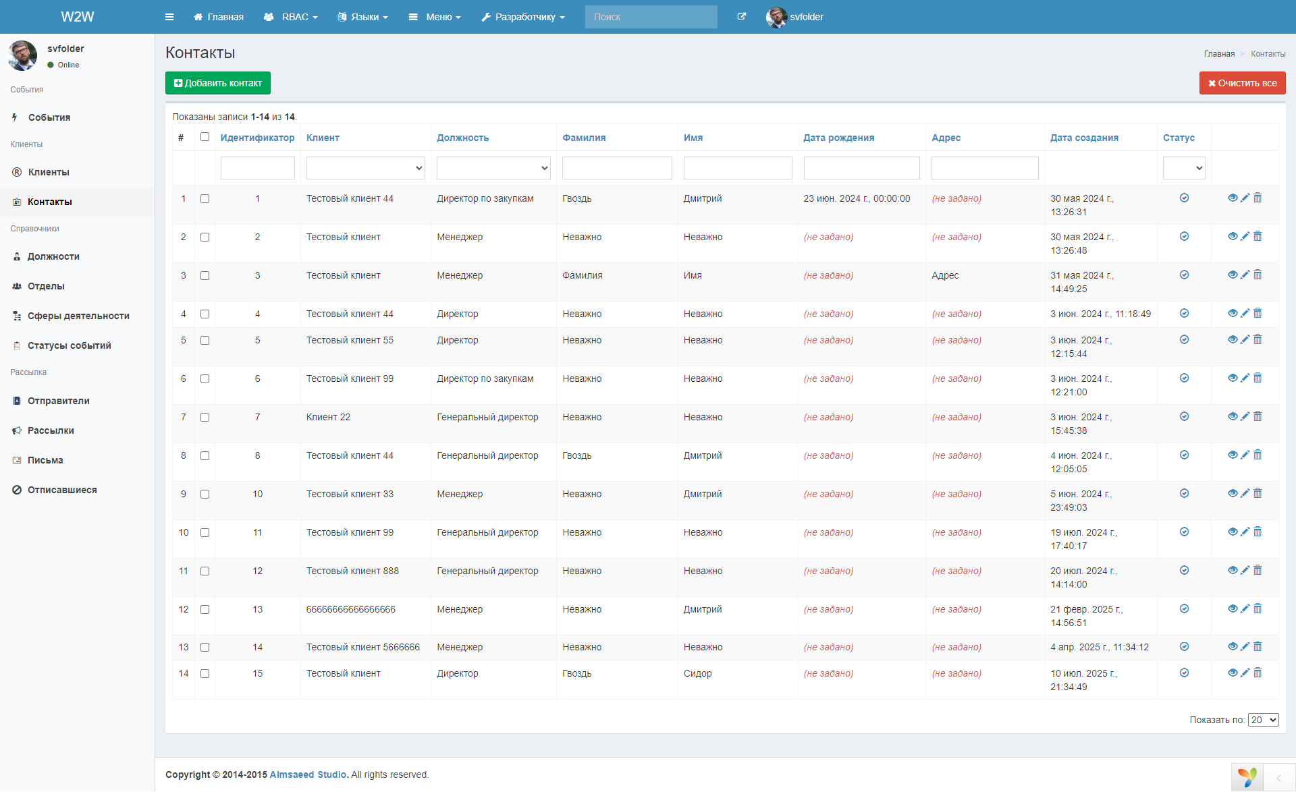Open the Клиент filter dropdown
The height and width of the screenshot is (792, 1296).
[365, 168]
